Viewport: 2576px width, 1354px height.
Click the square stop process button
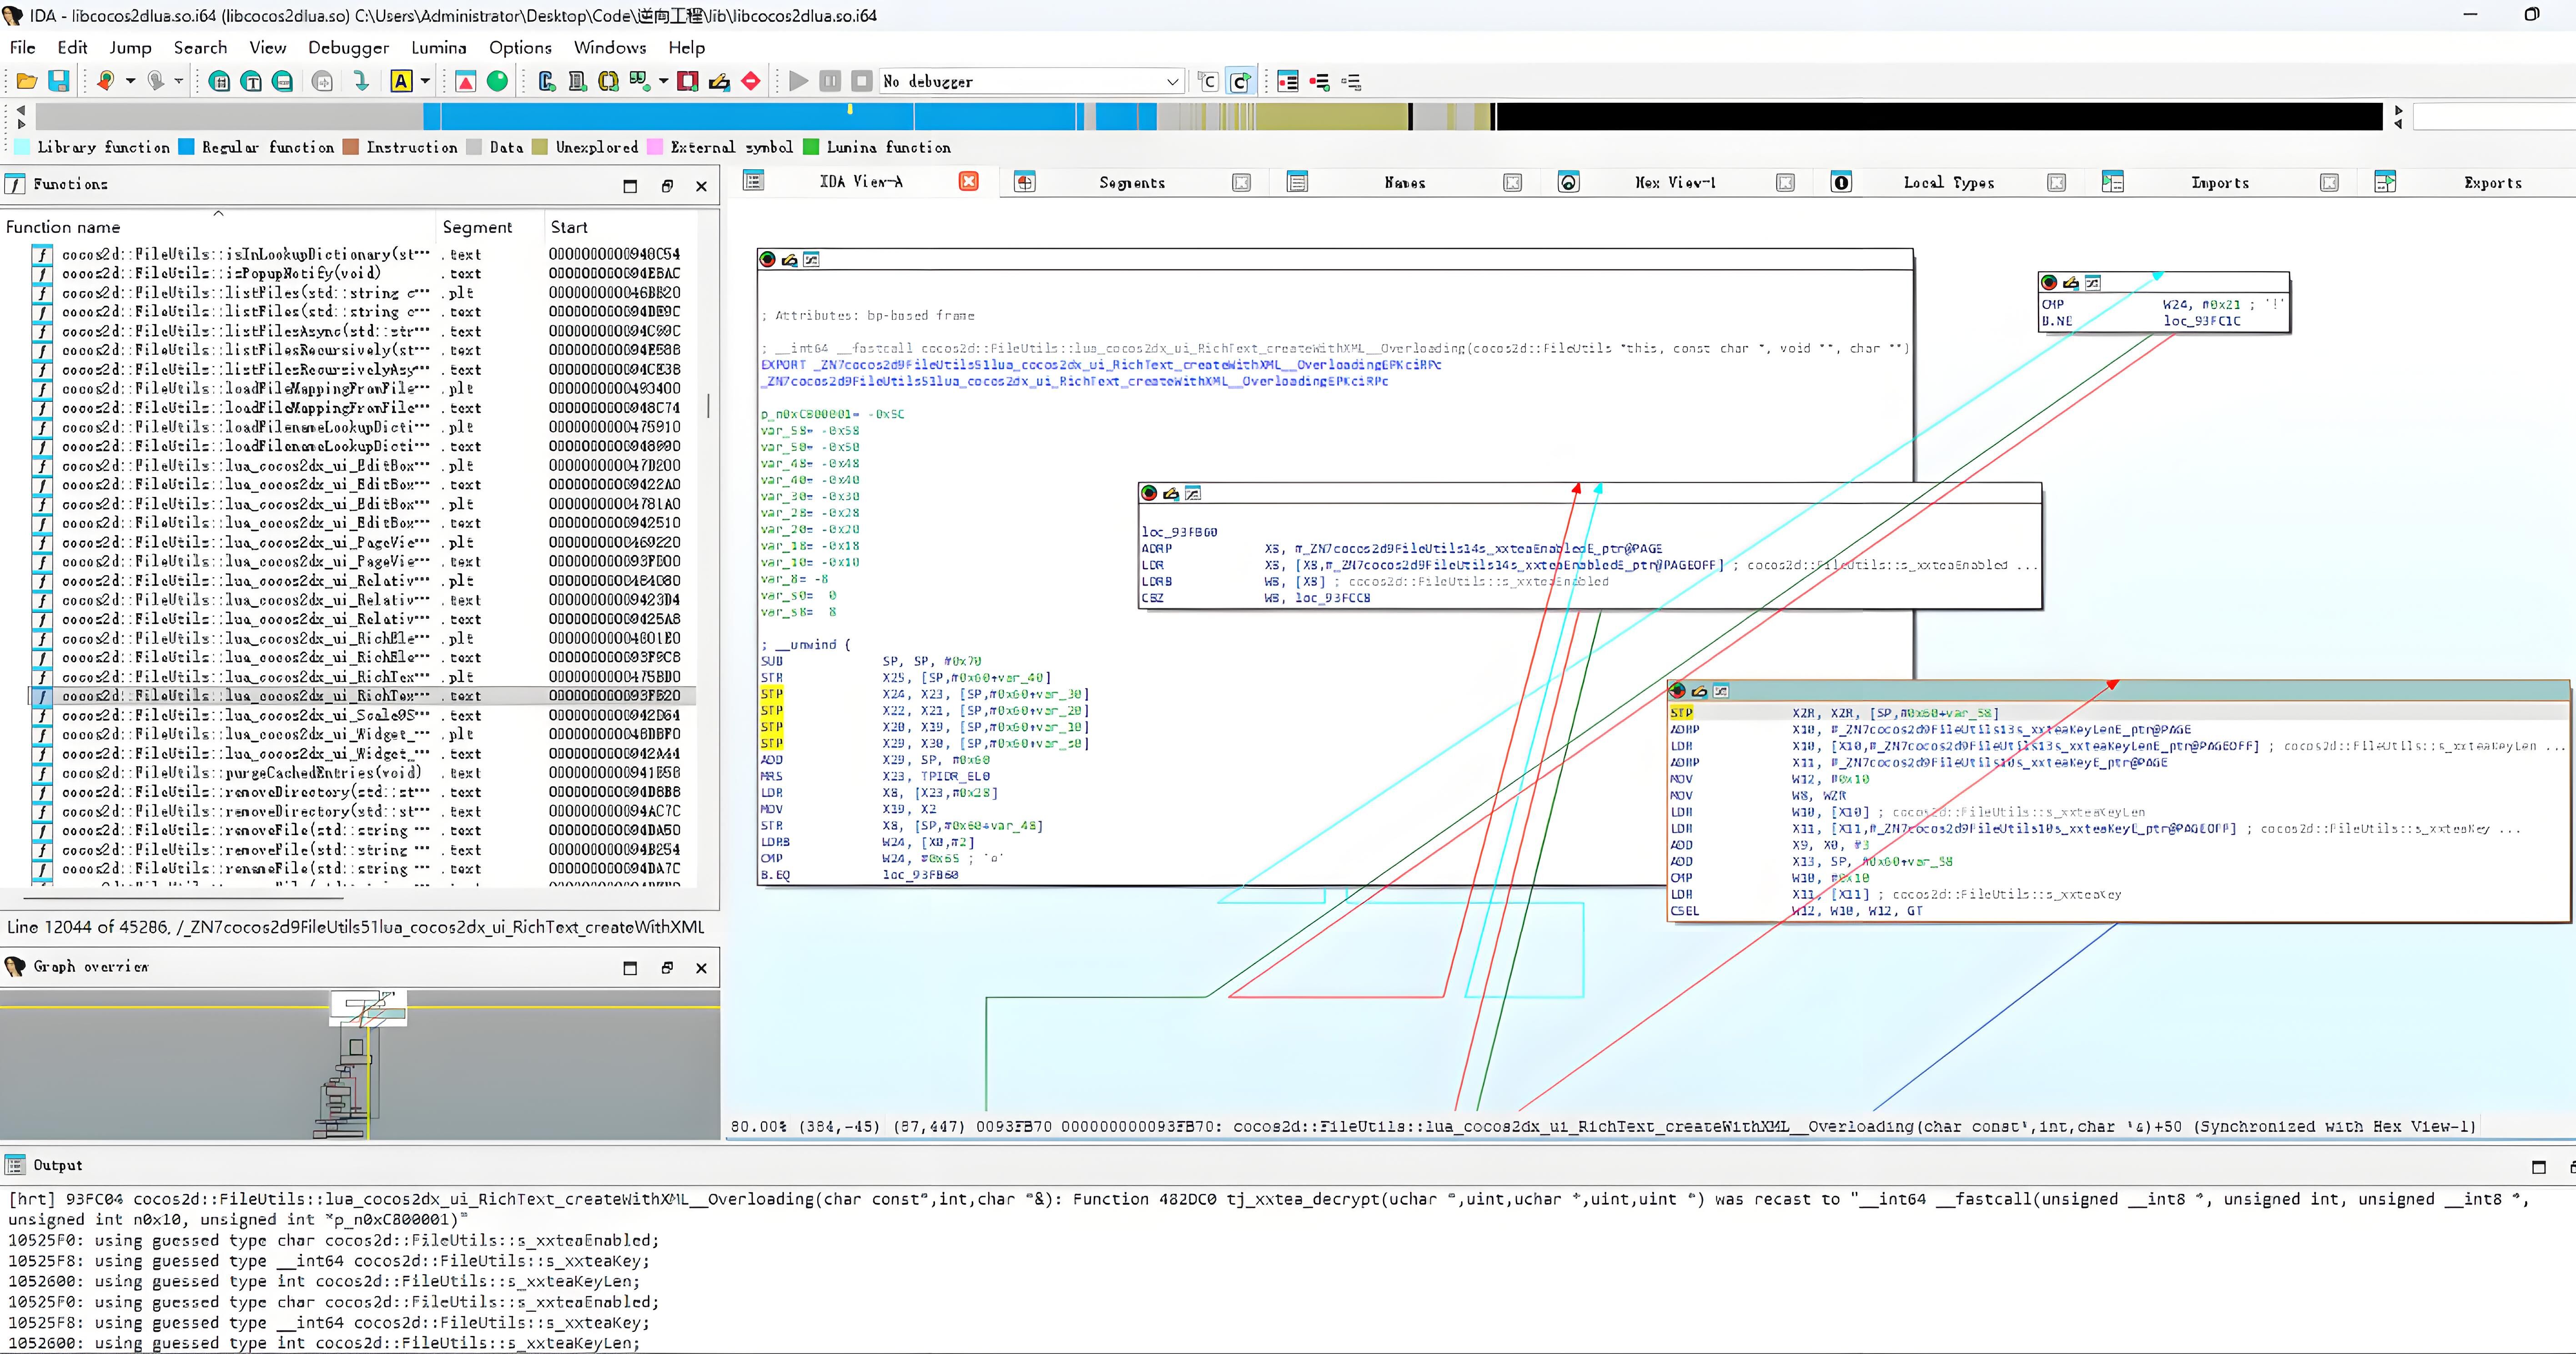point(861,81)
